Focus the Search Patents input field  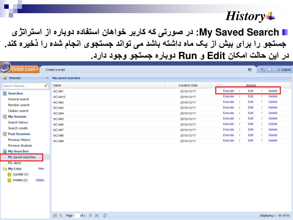click(22, 86)
